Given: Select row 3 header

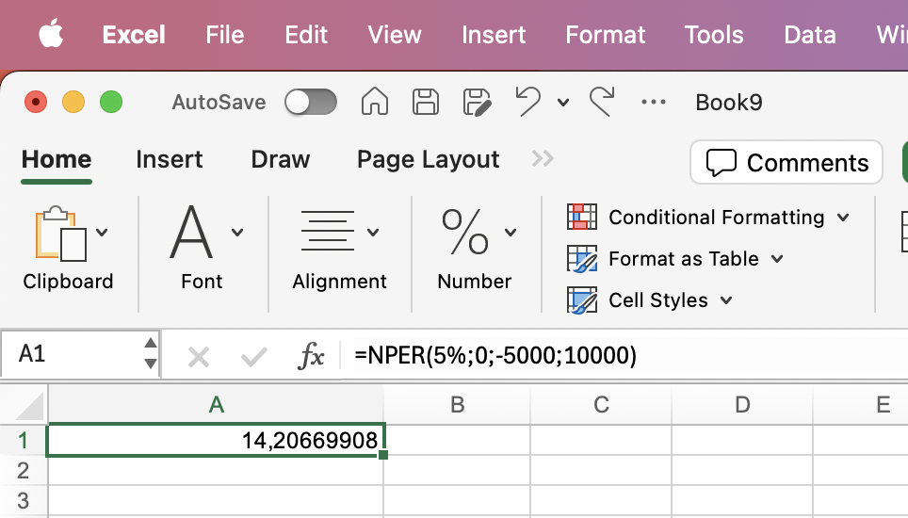Looking at the screenshot, I should point(24,501).
